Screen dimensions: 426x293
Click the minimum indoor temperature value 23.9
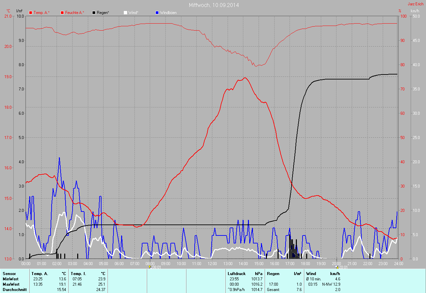(x=102, y=279)
